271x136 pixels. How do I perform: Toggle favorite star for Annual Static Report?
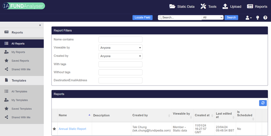pos(54,129)
